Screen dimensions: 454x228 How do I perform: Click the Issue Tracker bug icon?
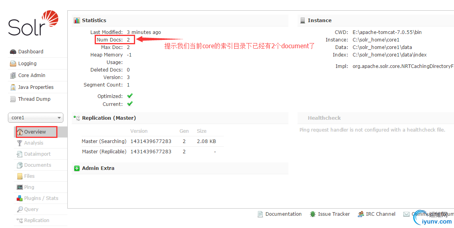click(313, 214)
